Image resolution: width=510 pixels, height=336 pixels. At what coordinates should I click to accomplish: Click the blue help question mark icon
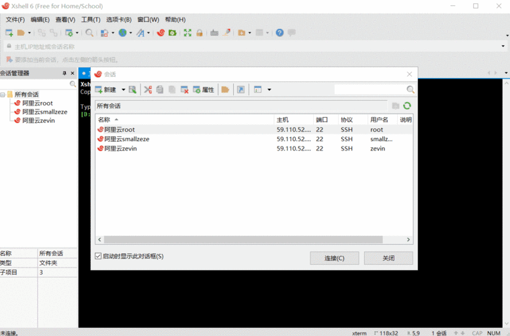(280, 32)
